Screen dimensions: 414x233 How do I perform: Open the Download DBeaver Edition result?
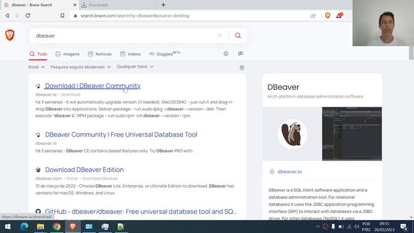click(84, 170)
